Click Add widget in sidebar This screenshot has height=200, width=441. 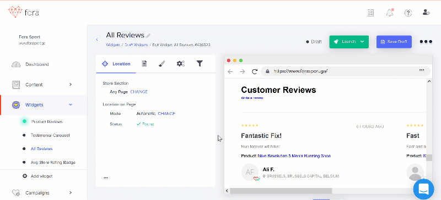(41, 176)
